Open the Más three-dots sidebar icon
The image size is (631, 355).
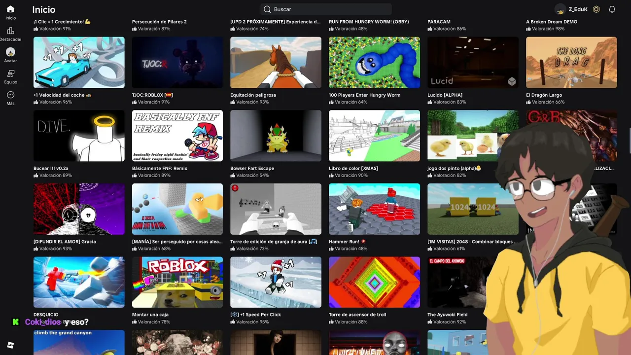[10, 95]
